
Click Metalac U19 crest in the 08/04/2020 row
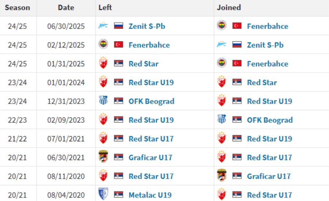click(103, 193)
